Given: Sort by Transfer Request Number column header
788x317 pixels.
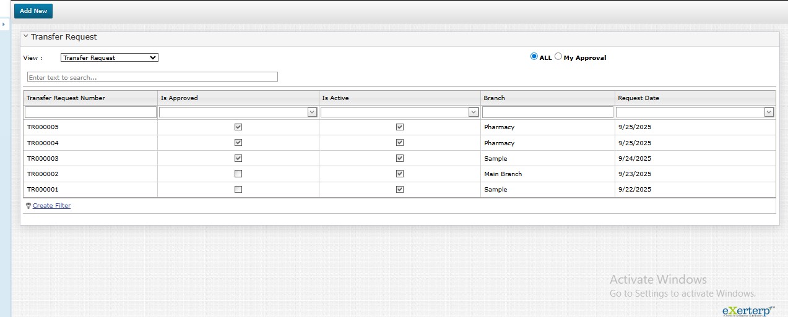Looking at the screenshot, I should 66,98.
